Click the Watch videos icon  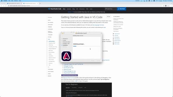[x=113, y=44]
